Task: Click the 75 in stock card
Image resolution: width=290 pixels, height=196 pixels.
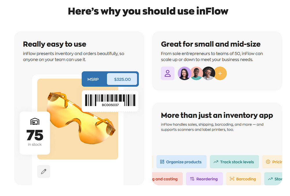Action: 35,133
